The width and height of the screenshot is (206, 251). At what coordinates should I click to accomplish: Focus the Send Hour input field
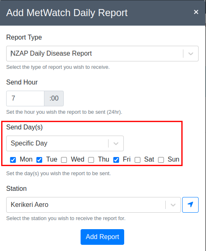[25, 99]
